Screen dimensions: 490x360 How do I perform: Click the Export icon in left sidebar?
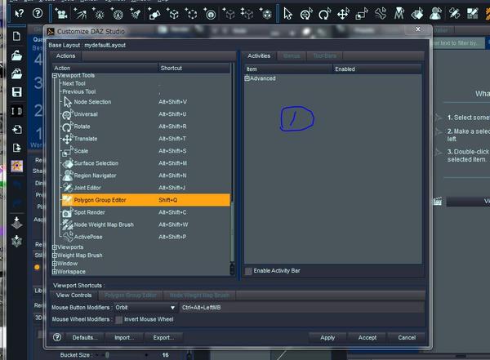[16, 148]
